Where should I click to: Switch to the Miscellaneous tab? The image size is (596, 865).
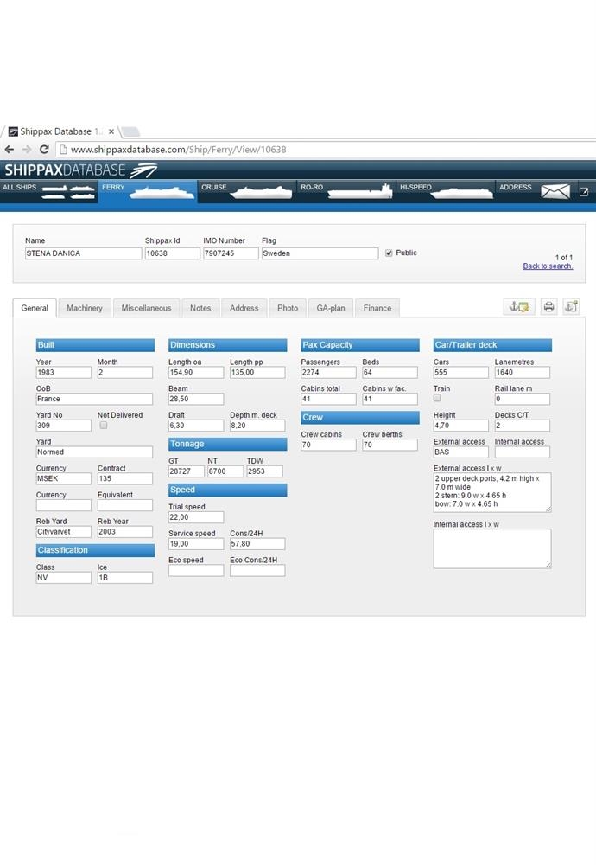click(146, 308)
